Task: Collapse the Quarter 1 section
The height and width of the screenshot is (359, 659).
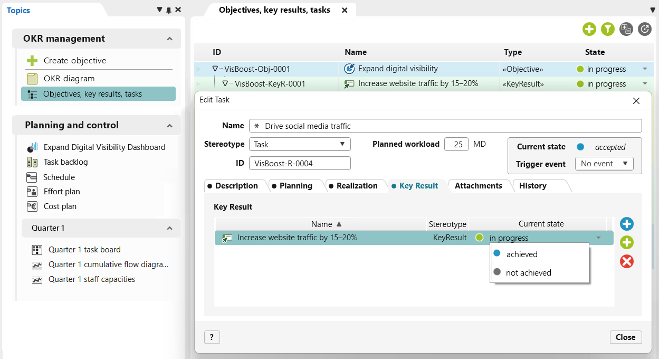Action: pyautogui.click(x=169, y=228)
